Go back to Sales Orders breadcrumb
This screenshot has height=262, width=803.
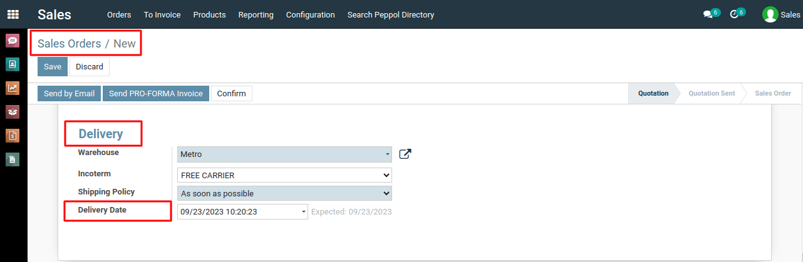(69, 44)
